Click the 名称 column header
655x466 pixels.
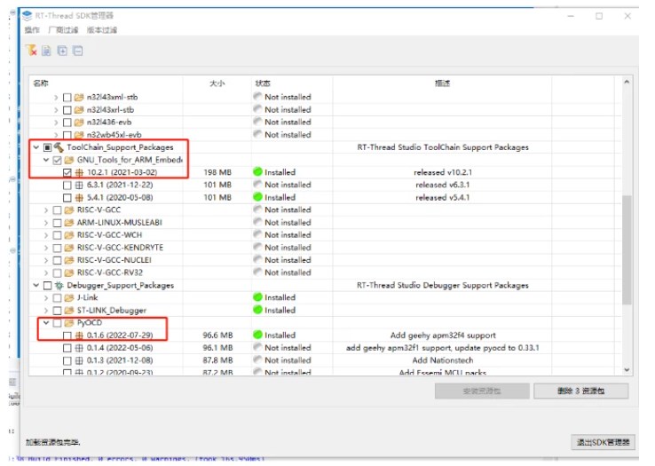click(41, 83)
